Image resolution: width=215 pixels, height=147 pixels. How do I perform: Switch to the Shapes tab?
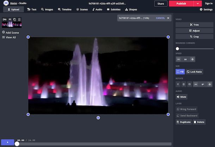point(131,10)
